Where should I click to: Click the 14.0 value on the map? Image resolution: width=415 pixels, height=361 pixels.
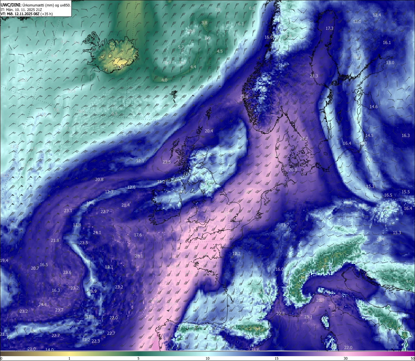(49, 349)
